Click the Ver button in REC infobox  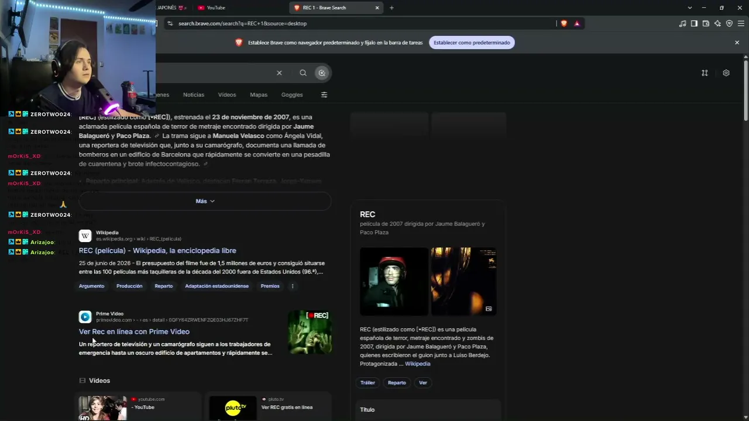click(423, 382)
